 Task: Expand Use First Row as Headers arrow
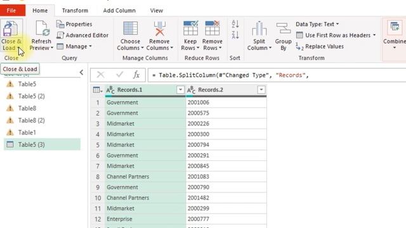374,35
